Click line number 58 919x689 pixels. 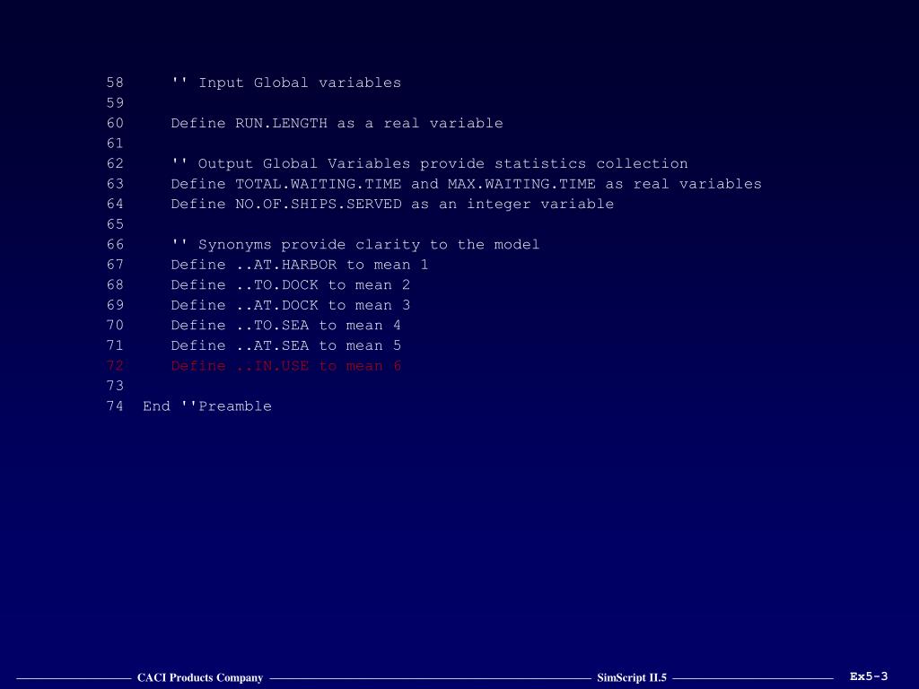(115, 83)
